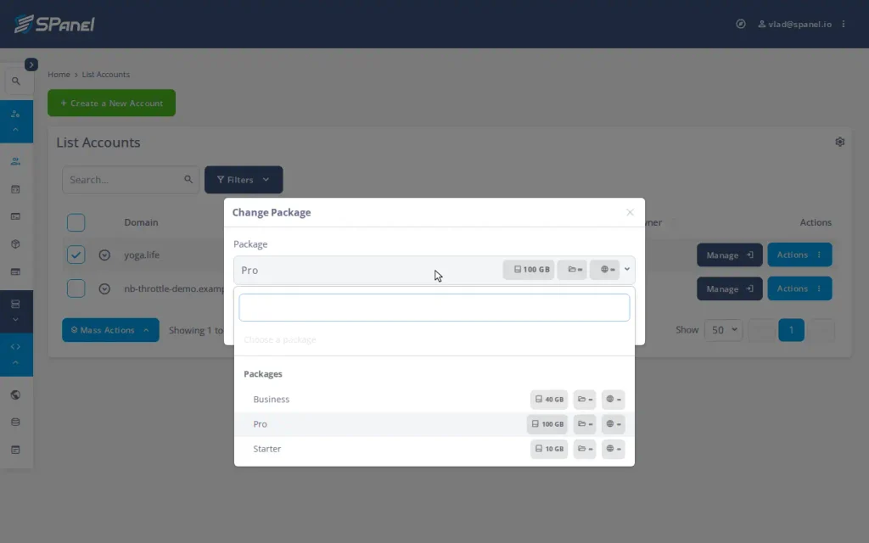Open the compass icon in the header
Screen dimensions: 869x543
tap(740, 24)
